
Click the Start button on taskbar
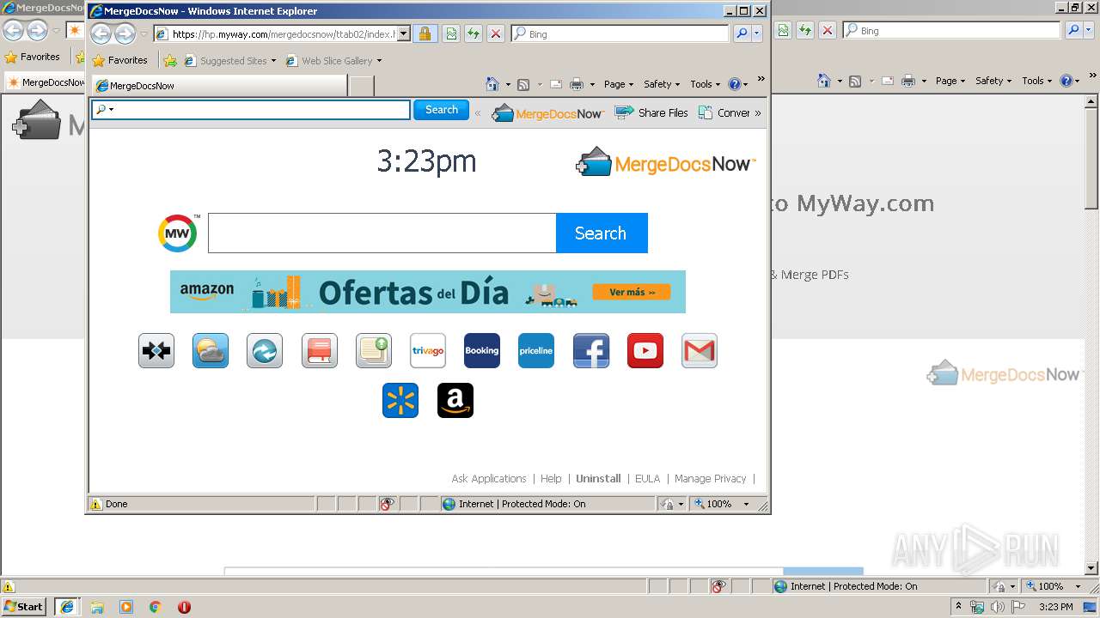point(24,607)
